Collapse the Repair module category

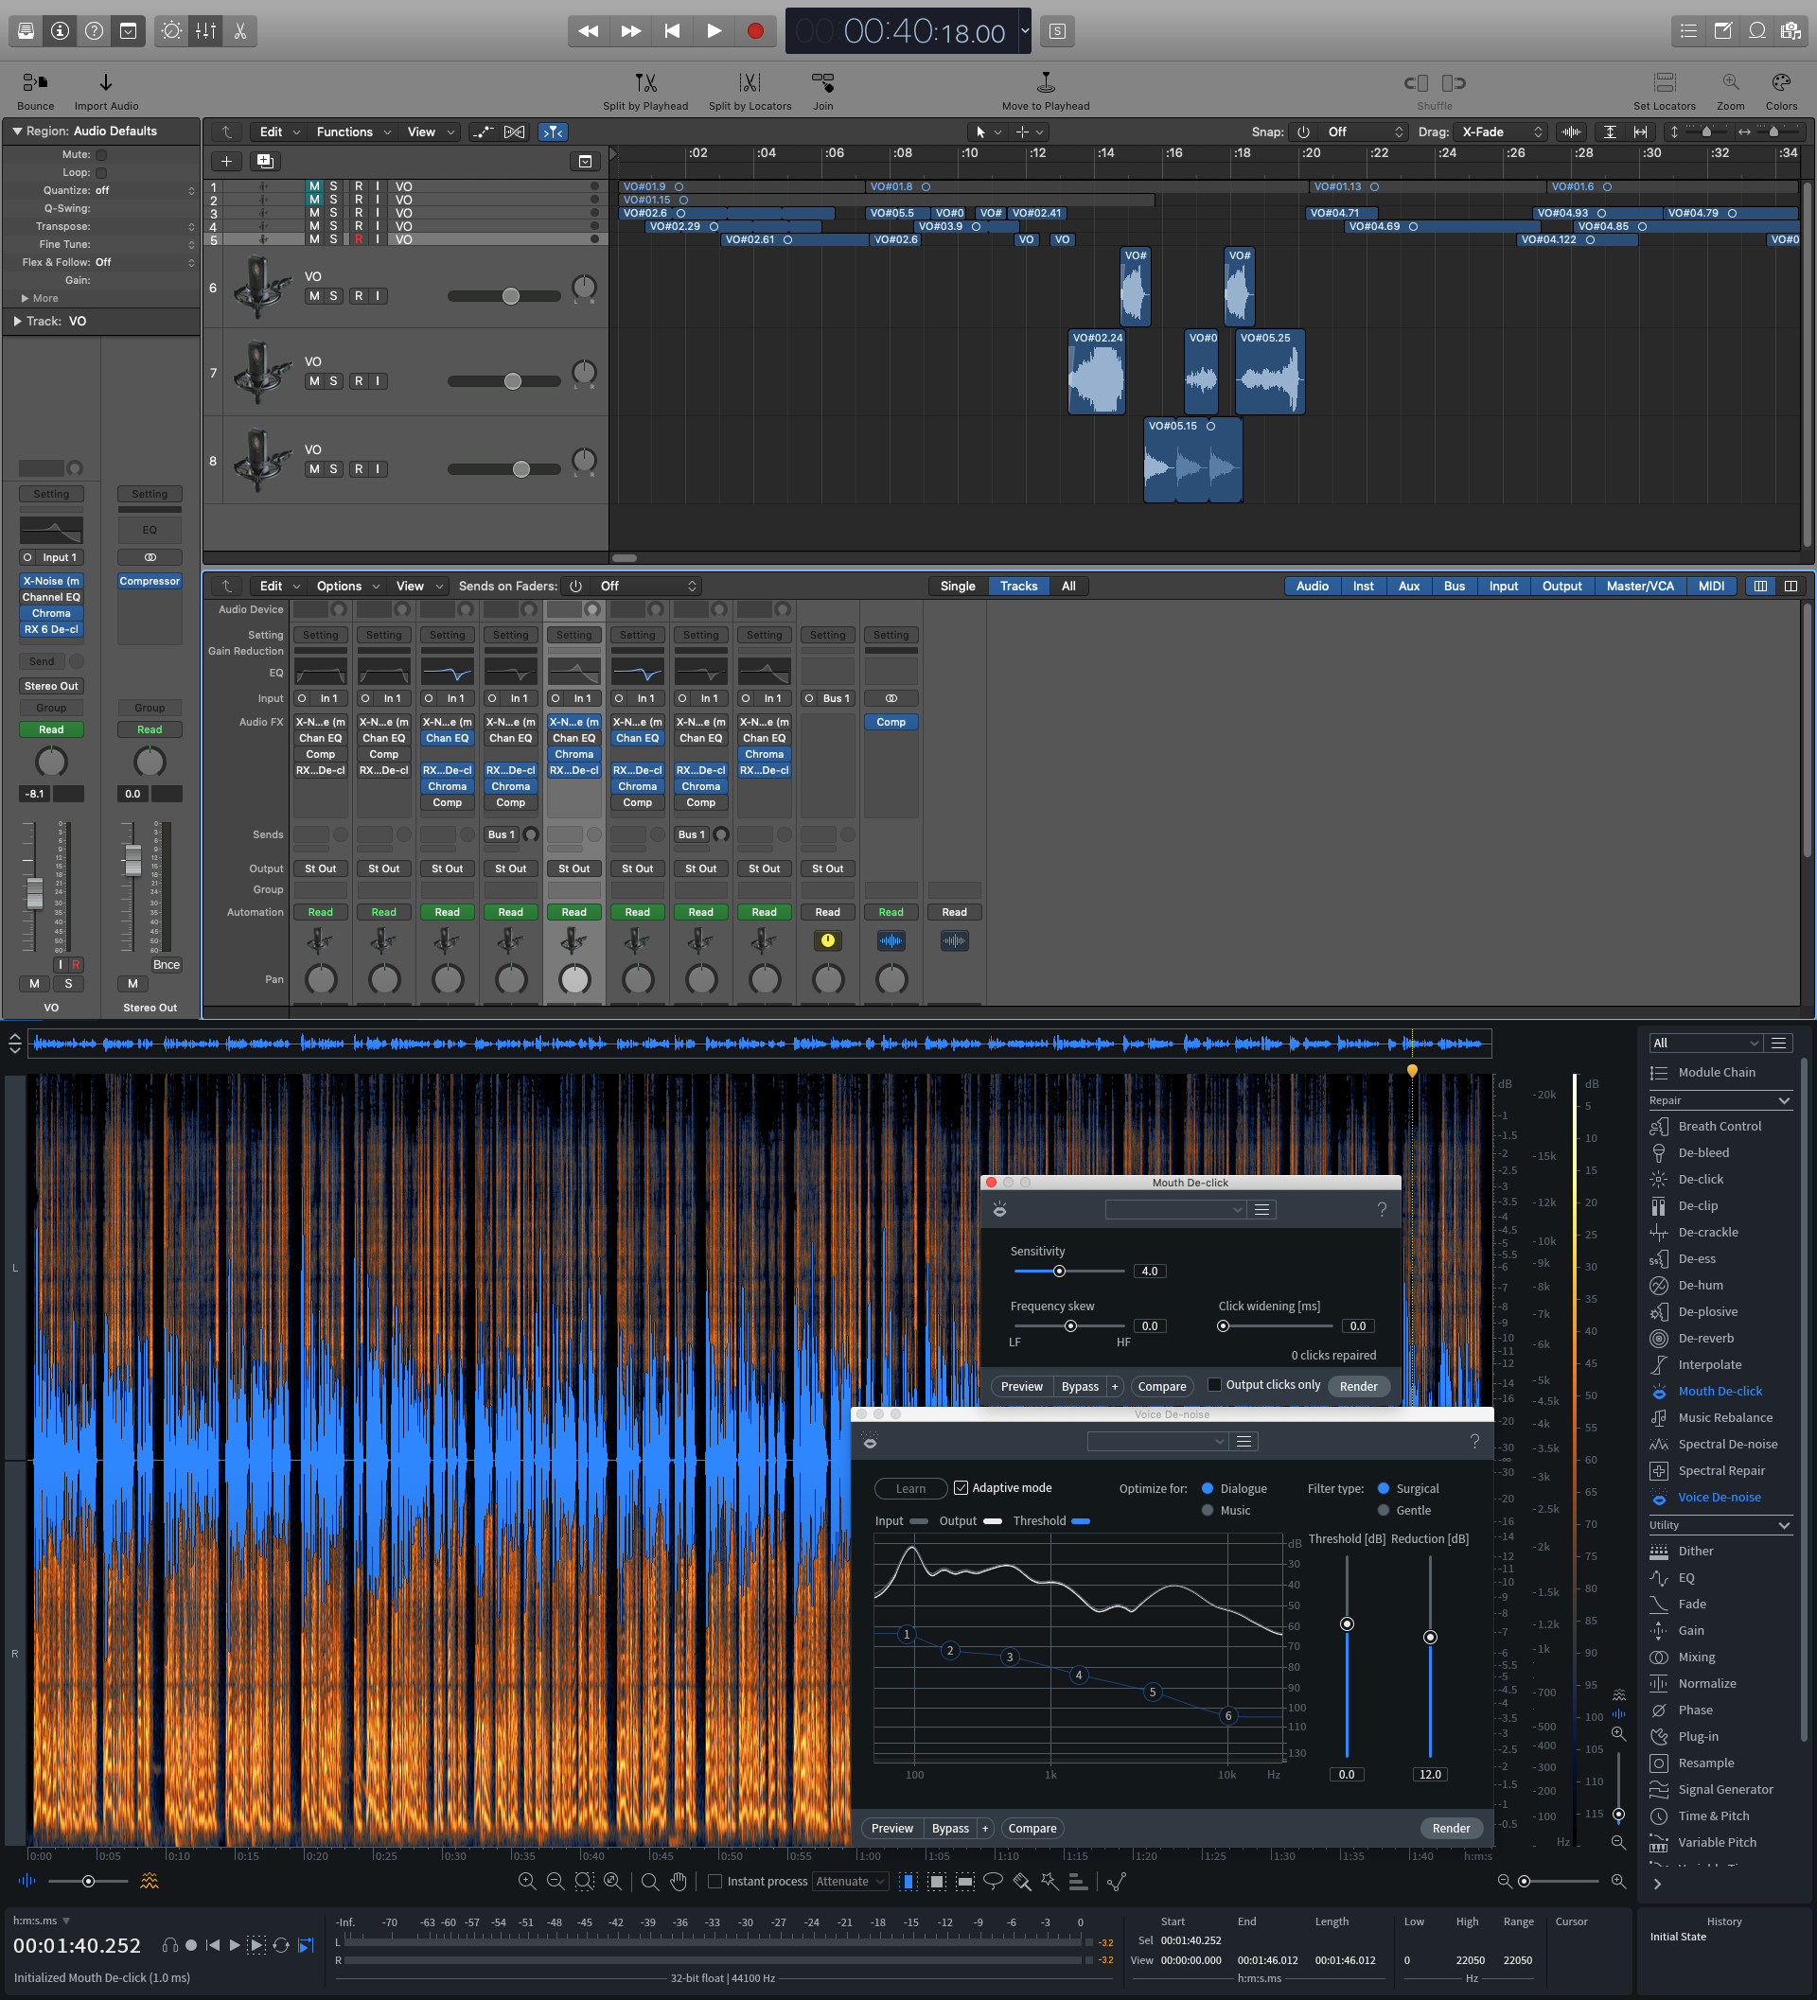pos(1784,1100)
